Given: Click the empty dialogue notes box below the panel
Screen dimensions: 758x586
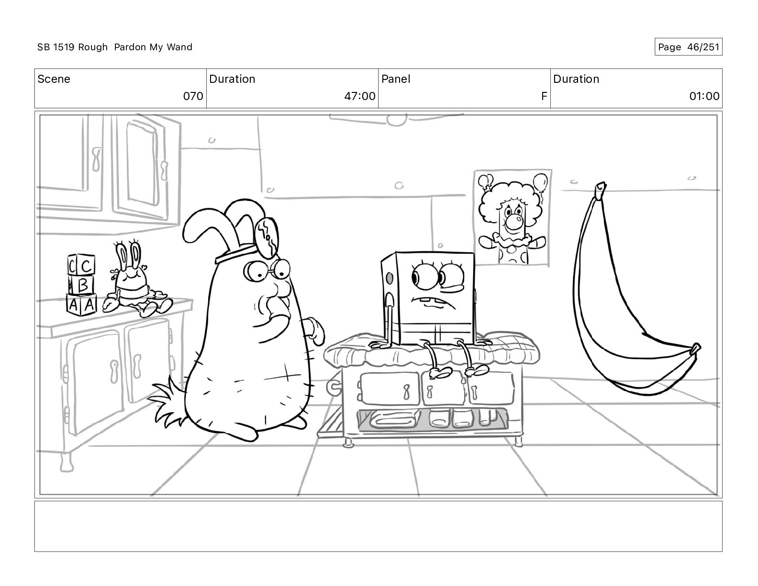Looking at the screenshot, I should tap(378, 526).
